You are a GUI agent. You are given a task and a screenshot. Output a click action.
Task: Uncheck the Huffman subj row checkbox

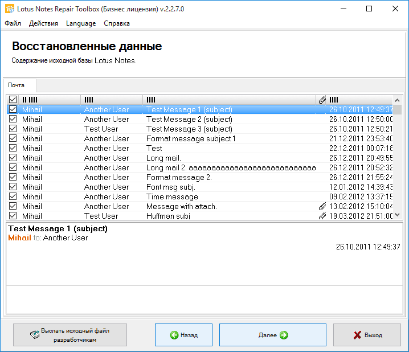coord(13,216)
